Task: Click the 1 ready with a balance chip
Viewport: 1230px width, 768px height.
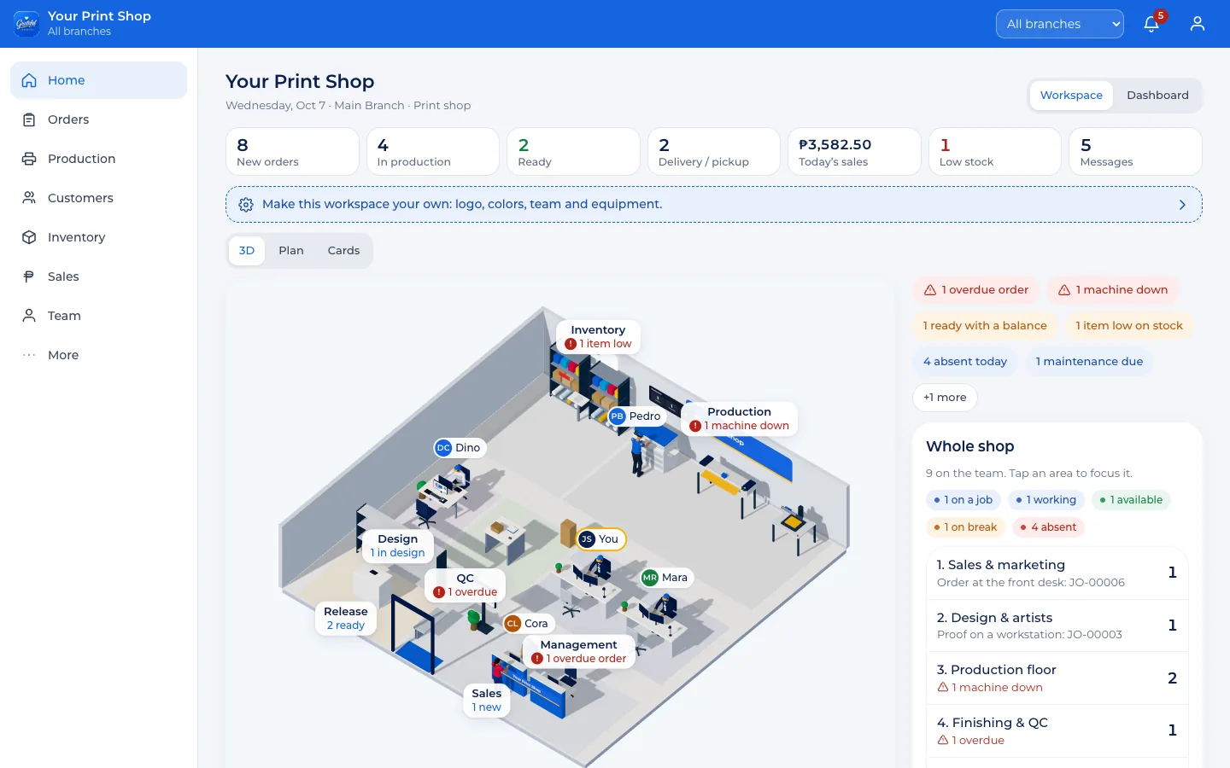Action: click(985, 326)
